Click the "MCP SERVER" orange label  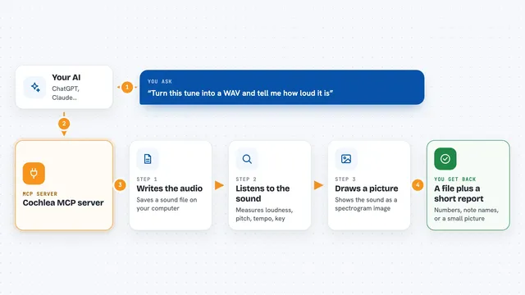pyautogui.click(x=40, y=194)
